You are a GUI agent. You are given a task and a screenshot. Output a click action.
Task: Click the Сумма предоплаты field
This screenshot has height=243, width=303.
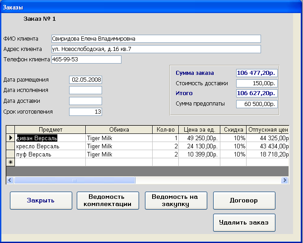pyautogui.click(x=256, y=104)
